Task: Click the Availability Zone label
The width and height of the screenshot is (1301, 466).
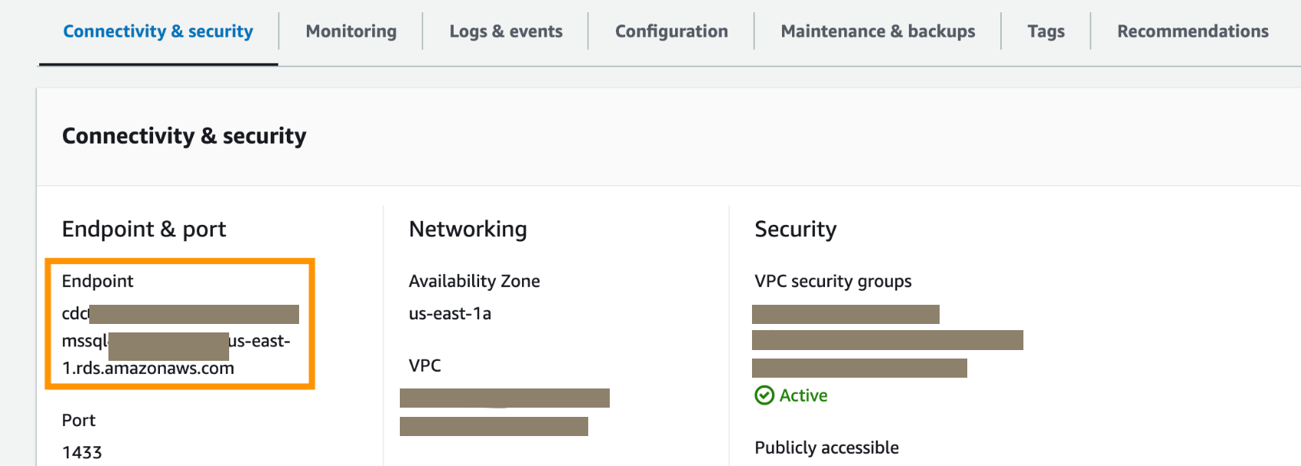Action: [474, 281]
